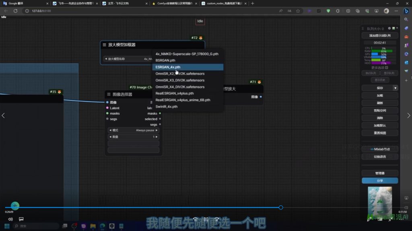The image size is (412, 231).
Task: Click the masks input connector on 图像选择器
Action: pos(107,113)
